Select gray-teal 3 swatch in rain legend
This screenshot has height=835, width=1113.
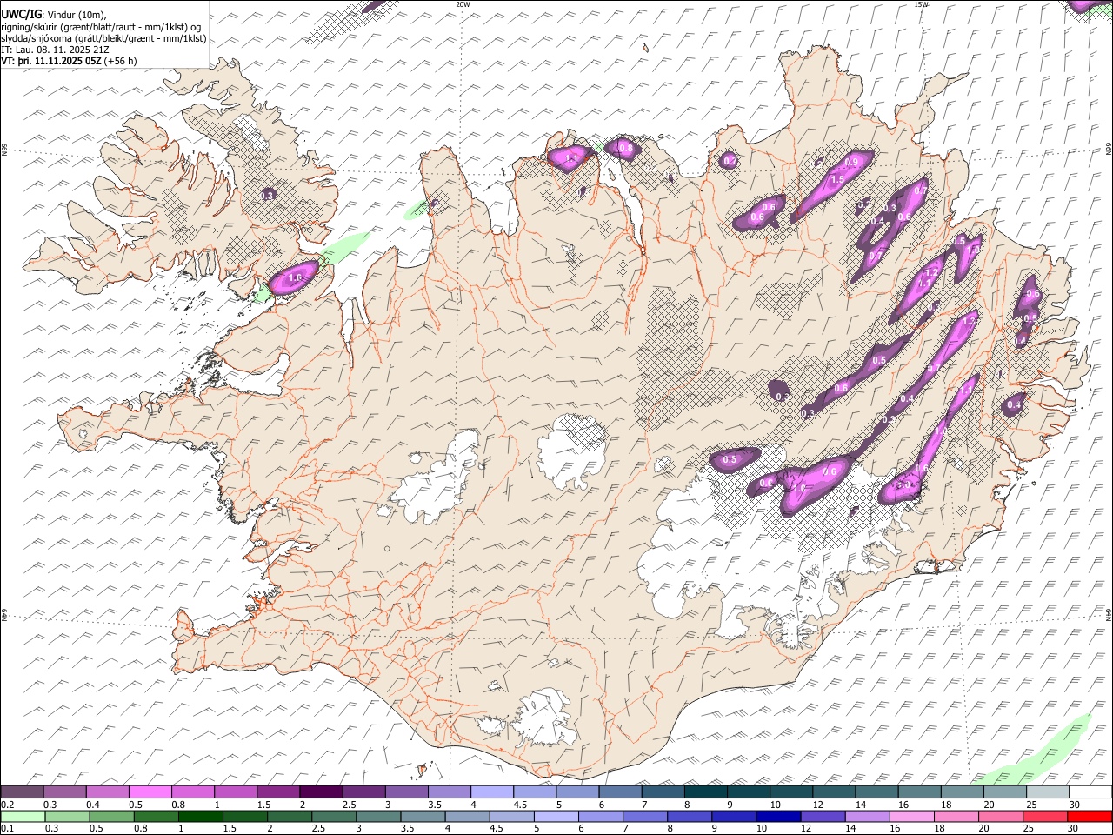pos(378,817)
